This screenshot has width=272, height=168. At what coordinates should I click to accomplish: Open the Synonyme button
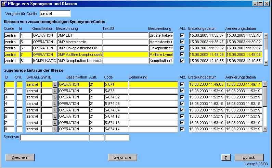click(x=122, y=157)
